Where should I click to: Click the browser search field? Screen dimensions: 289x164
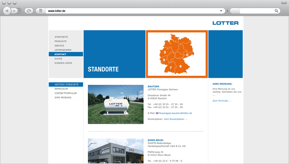[x=256, y=11]
